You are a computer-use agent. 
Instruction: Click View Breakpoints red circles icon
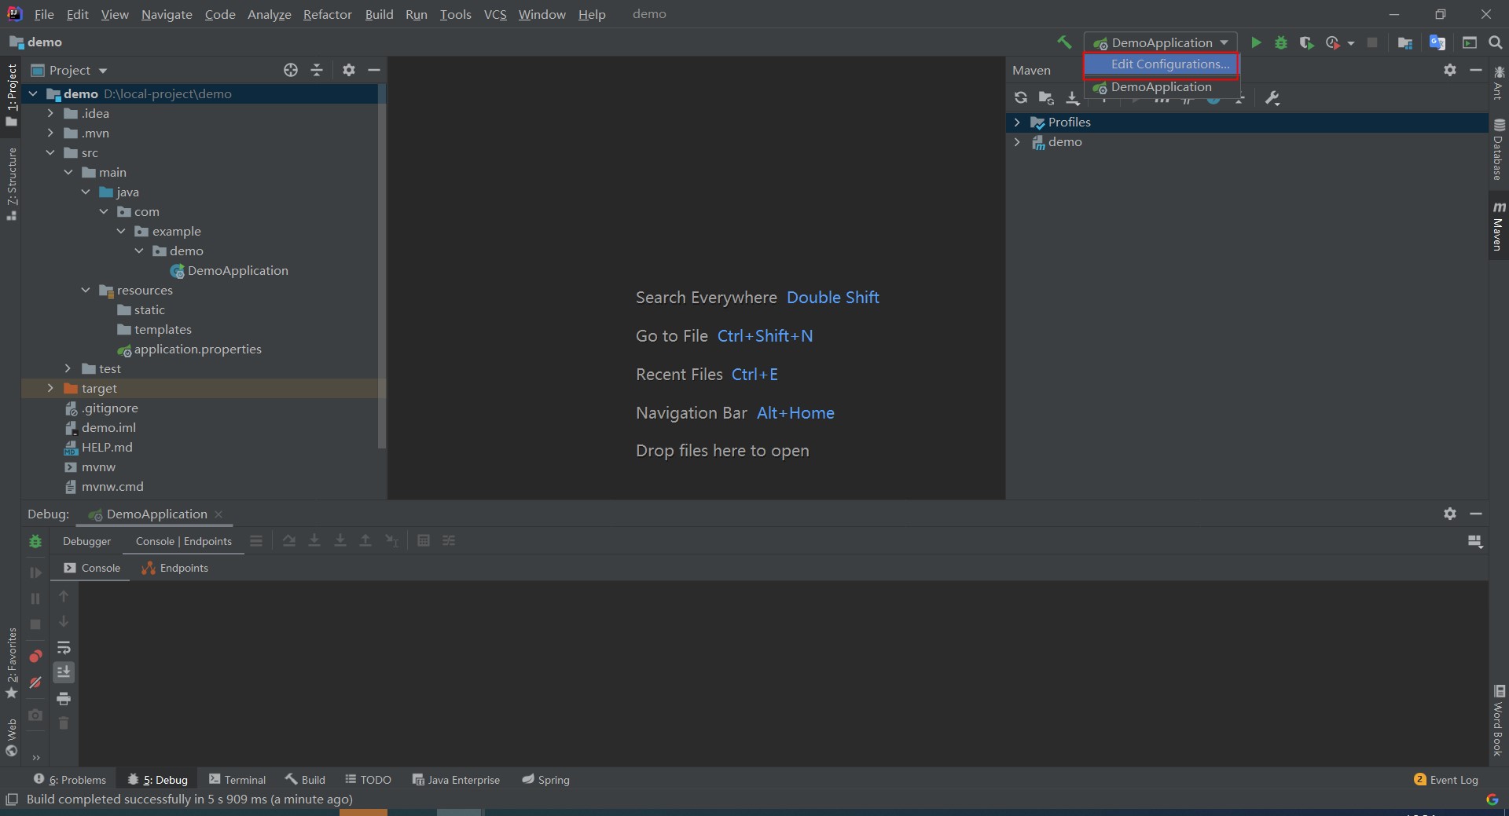coord(35,656)
